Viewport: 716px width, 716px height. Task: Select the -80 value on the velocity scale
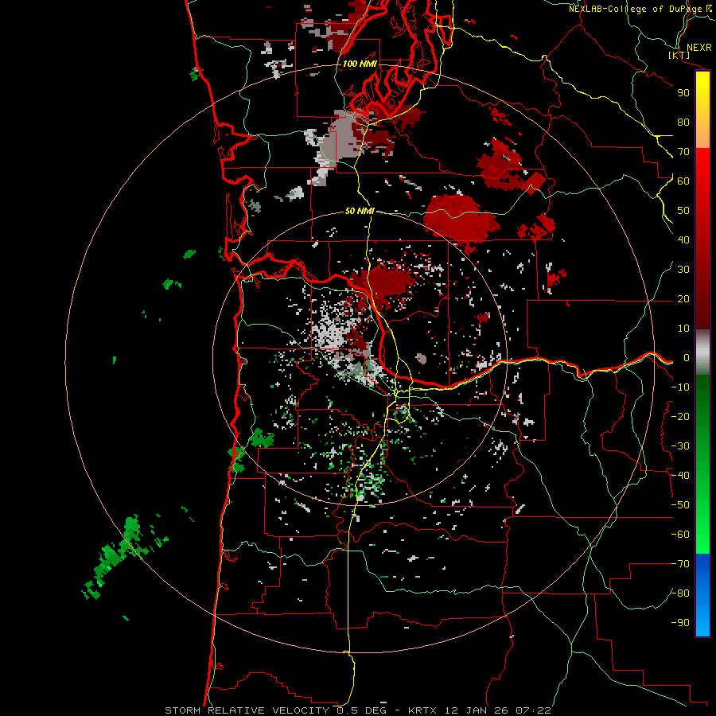680,593
